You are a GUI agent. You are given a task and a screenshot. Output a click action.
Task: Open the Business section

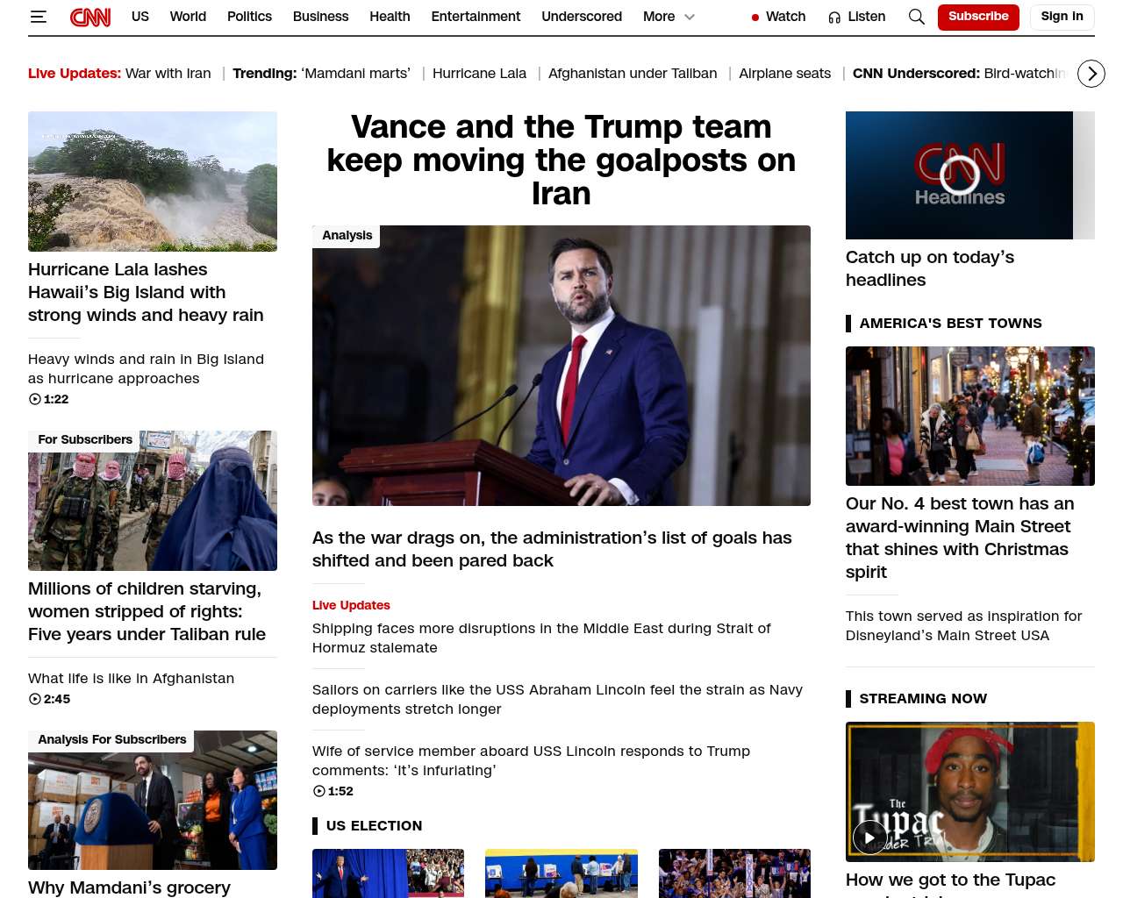click(x=320, y=17)
